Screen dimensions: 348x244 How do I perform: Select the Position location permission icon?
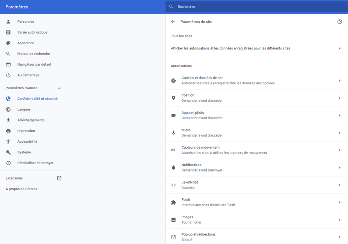(x=173, y=98)
